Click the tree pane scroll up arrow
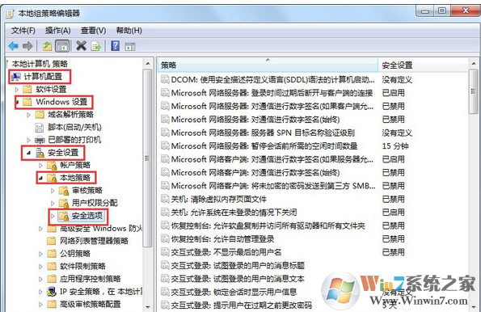Screen dimensions: 481x312 pyautogui.click(x=148, y=64)
